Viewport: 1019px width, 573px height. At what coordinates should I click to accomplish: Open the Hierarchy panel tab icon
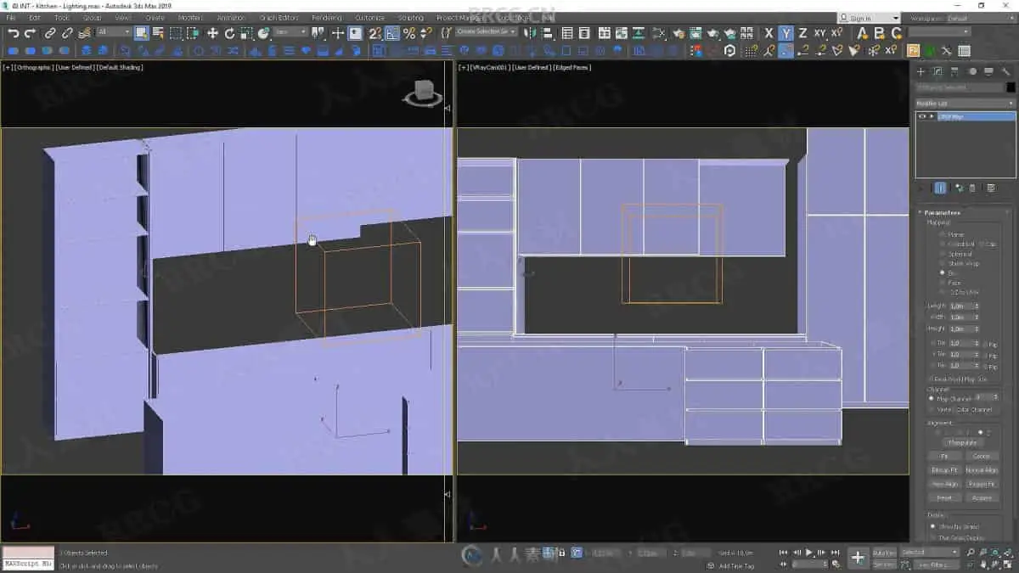tap(954, 71)
